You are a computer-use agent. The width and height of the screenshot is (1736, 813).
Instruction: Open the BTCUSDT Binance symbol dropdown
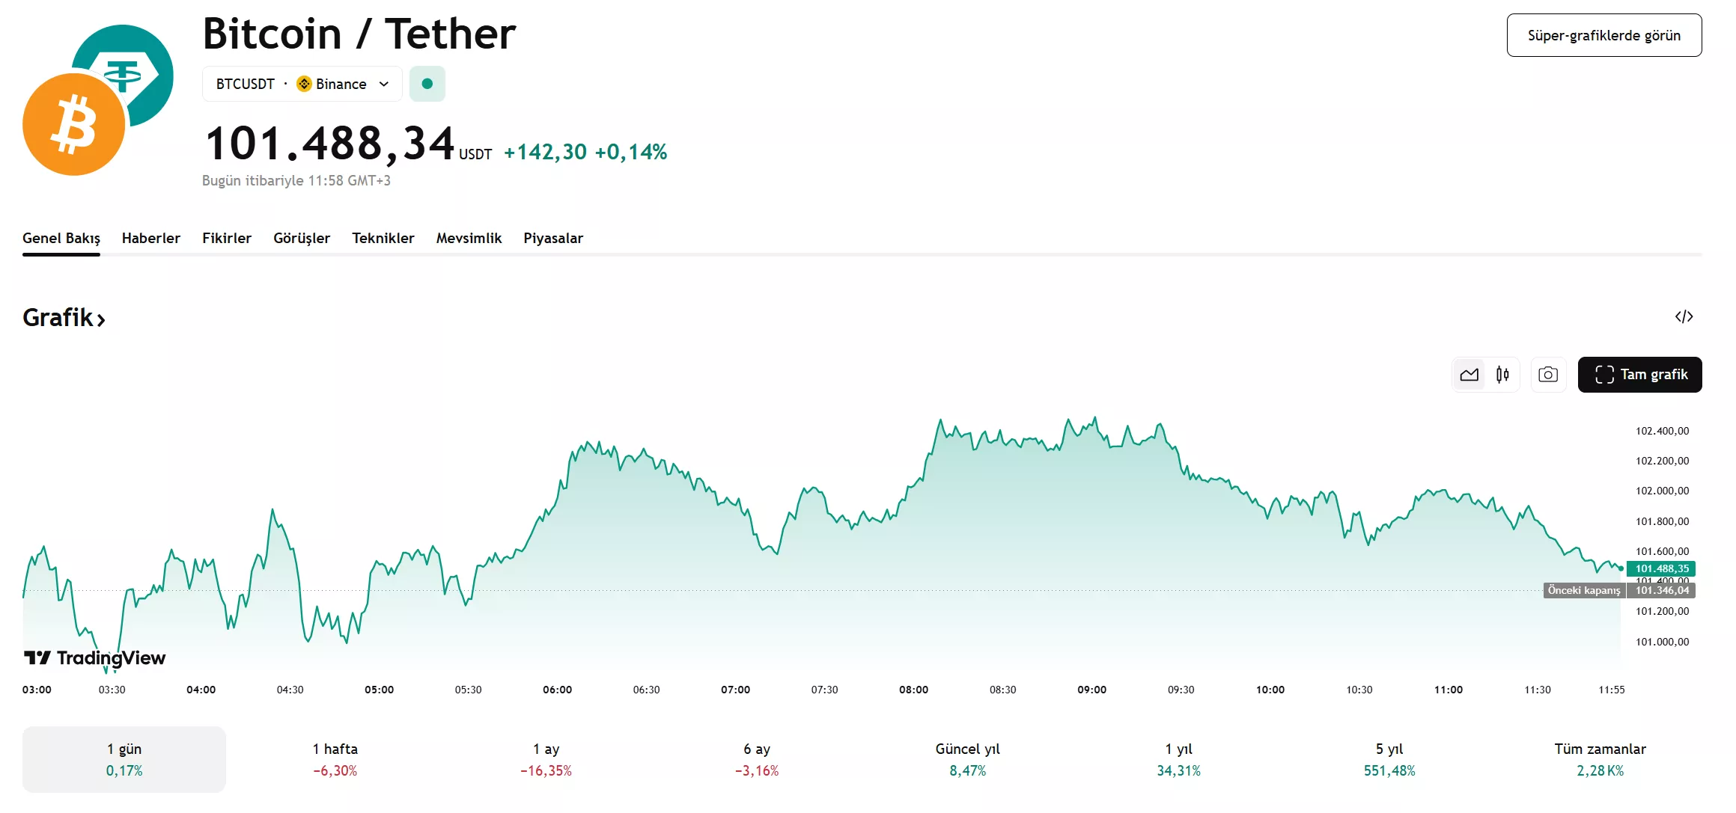(383, 84)
